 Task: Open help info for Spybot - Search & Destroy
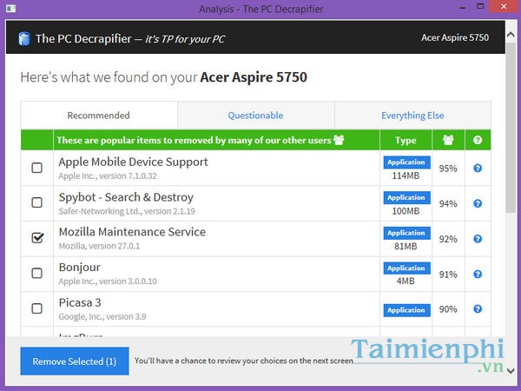click(477, 203)
